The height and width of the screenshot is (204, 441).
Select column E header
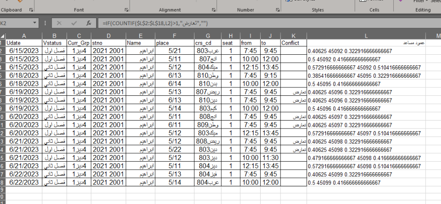point(140,36)
